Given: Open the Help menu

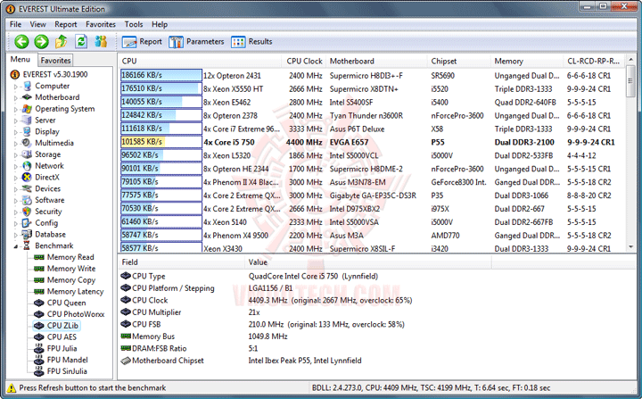Looking at the screenshot, I should pos(160,24).
